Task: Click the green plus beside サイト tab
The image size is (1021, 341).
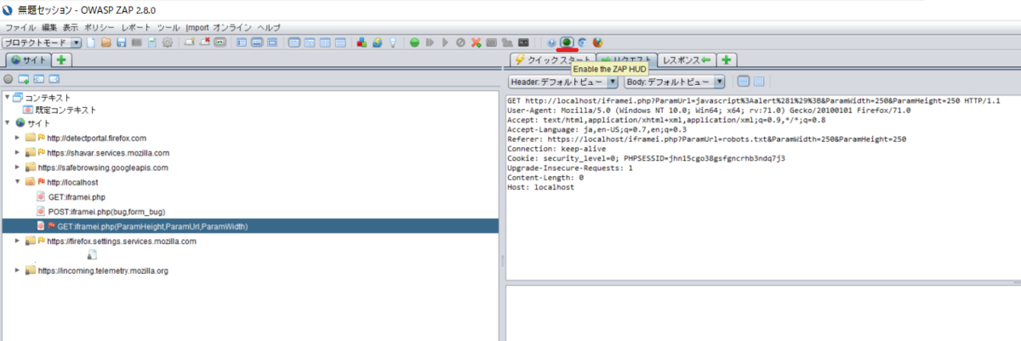Action: pos(62,60)
